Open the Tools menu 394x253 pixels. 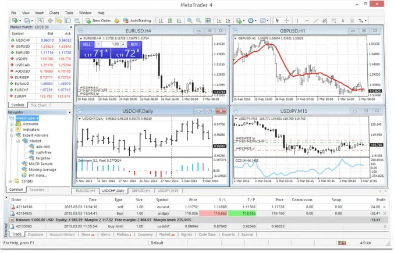tap(69, 13)
